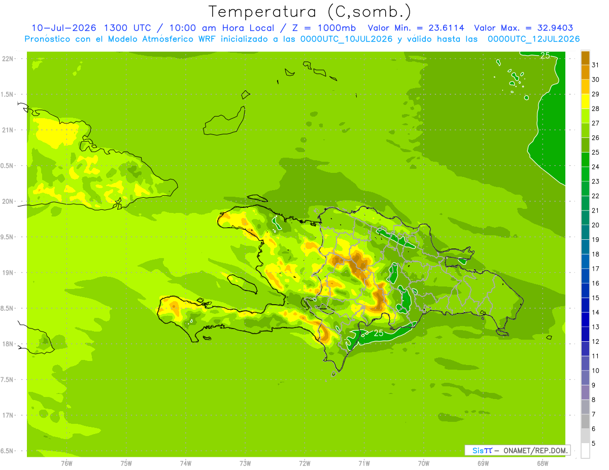Pick the topmost legend swatch above 31

[586, 58]
